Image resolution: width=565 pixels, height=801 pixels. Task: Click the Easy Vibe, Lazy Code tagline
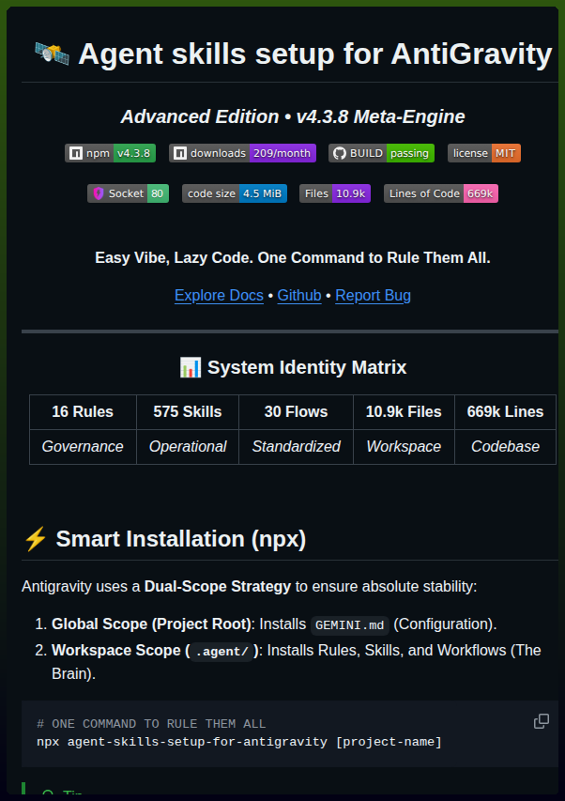click(x=293, y=258)
